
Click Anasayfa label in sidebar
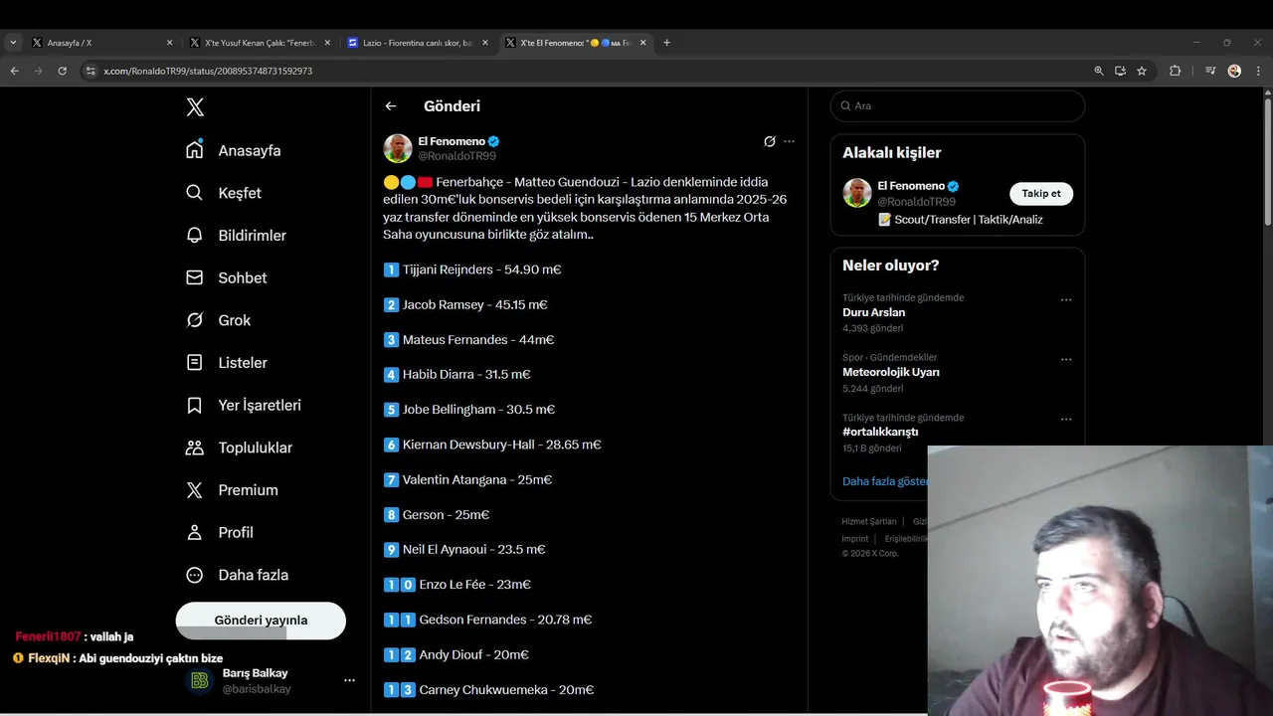click(250, 151)
